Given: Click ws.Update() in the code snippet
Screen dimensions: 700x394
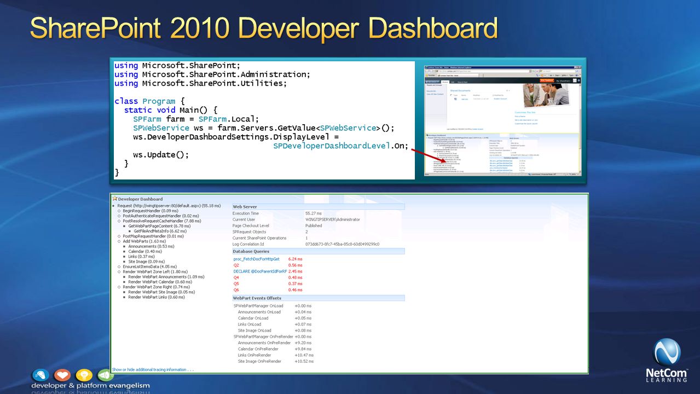Looking at the screenshot, I should pyautogui.click(x=161, y=155).
